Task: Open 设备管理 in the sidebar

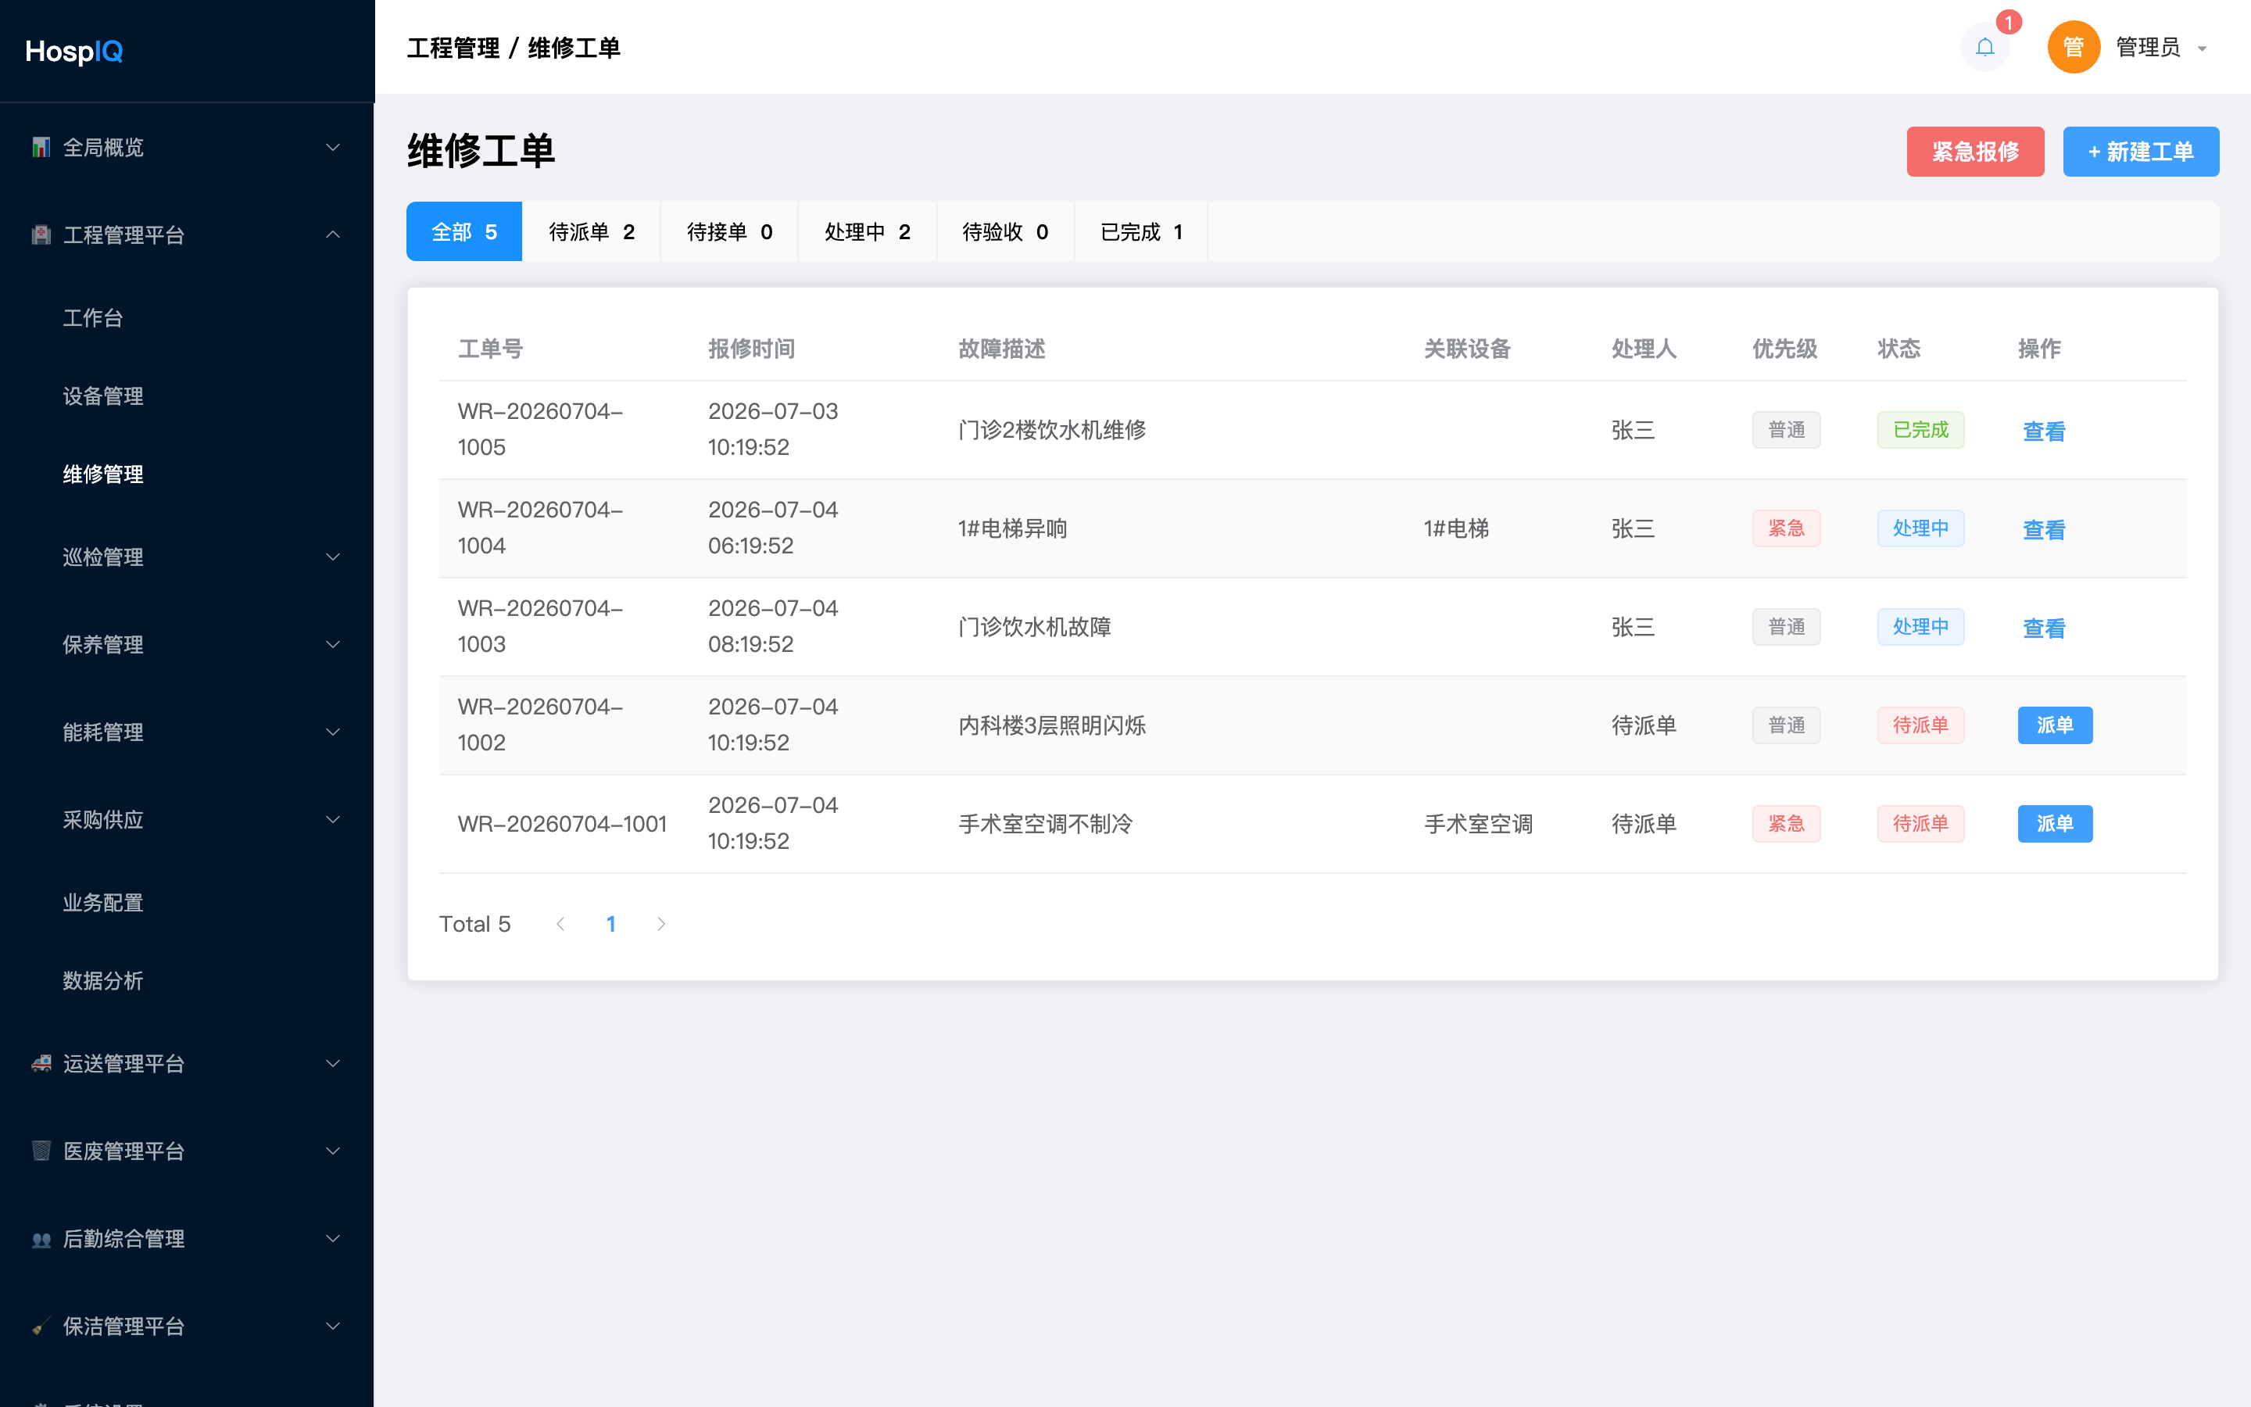Action: point(187,396)
